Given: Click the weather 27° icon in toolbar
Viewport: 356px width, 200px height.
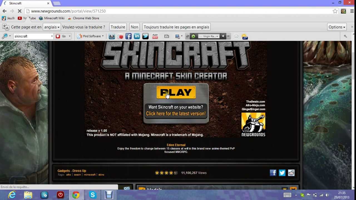Looking at the screenshot, I should pos(244,36).
